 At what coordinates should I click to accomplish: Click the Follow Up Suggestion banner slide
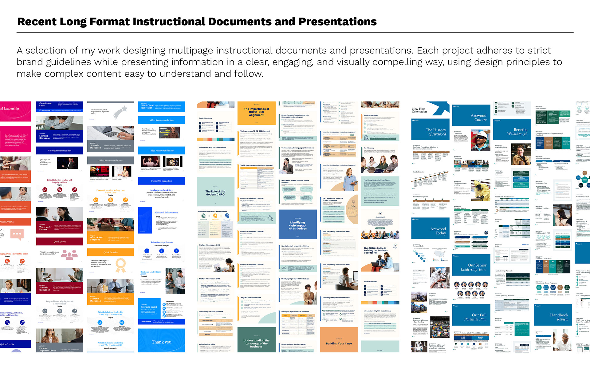click(x=162, y=181)
